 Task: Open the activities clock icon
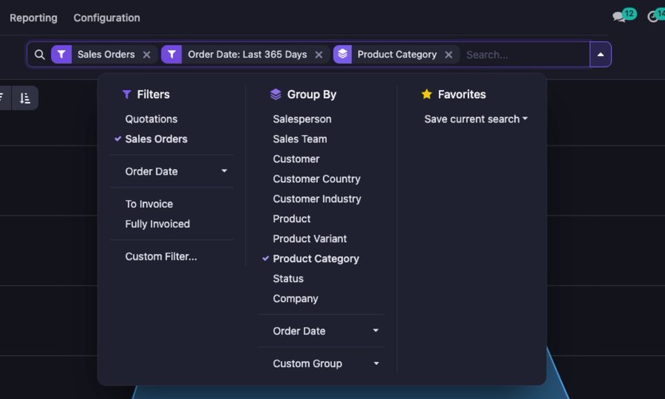[x=653, y=17]
